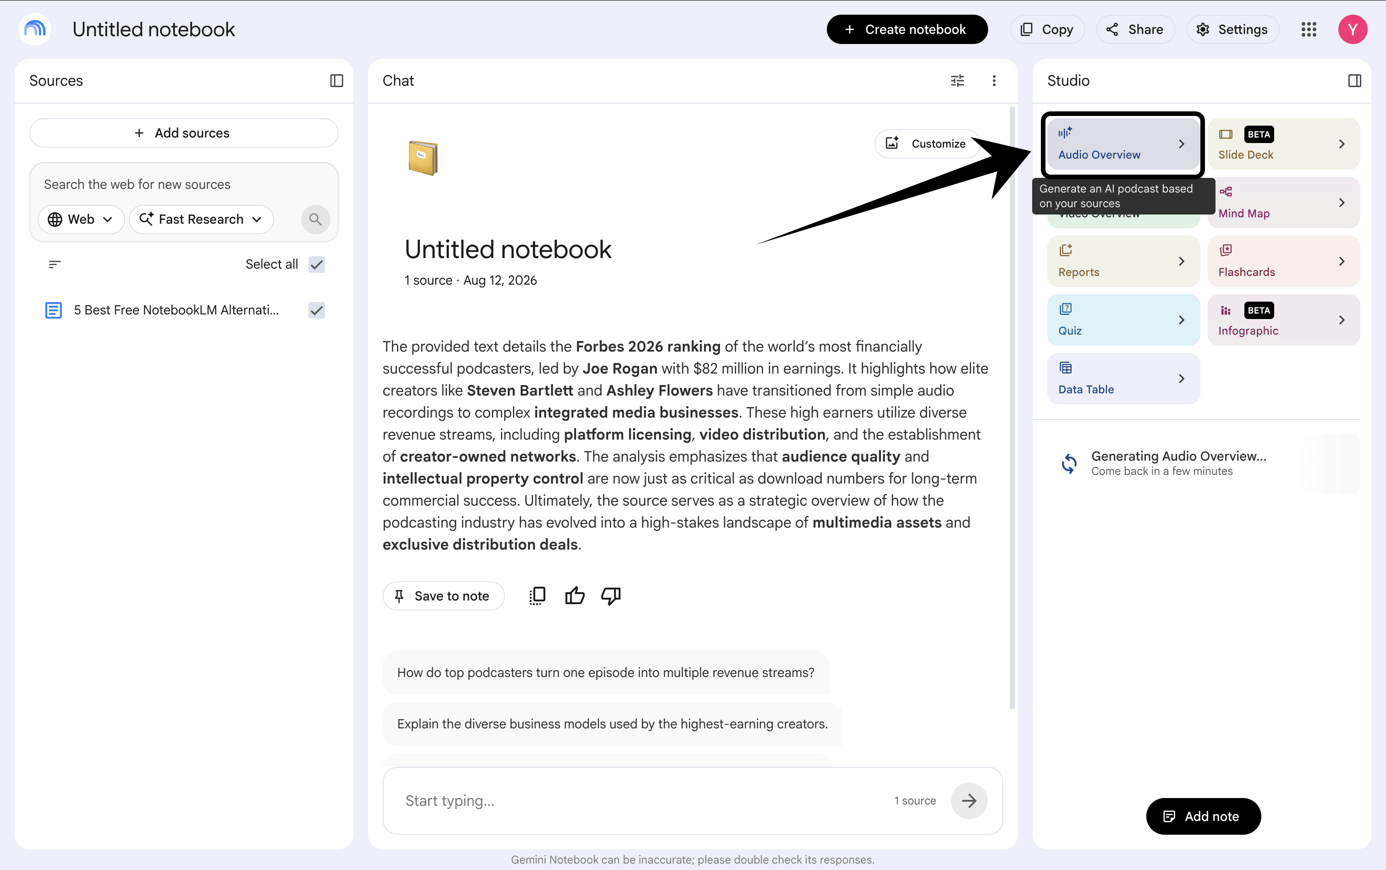Screen dimensions: 1386x870
Task: Generate an Infographic
Action: click(x=1284, y=320)
